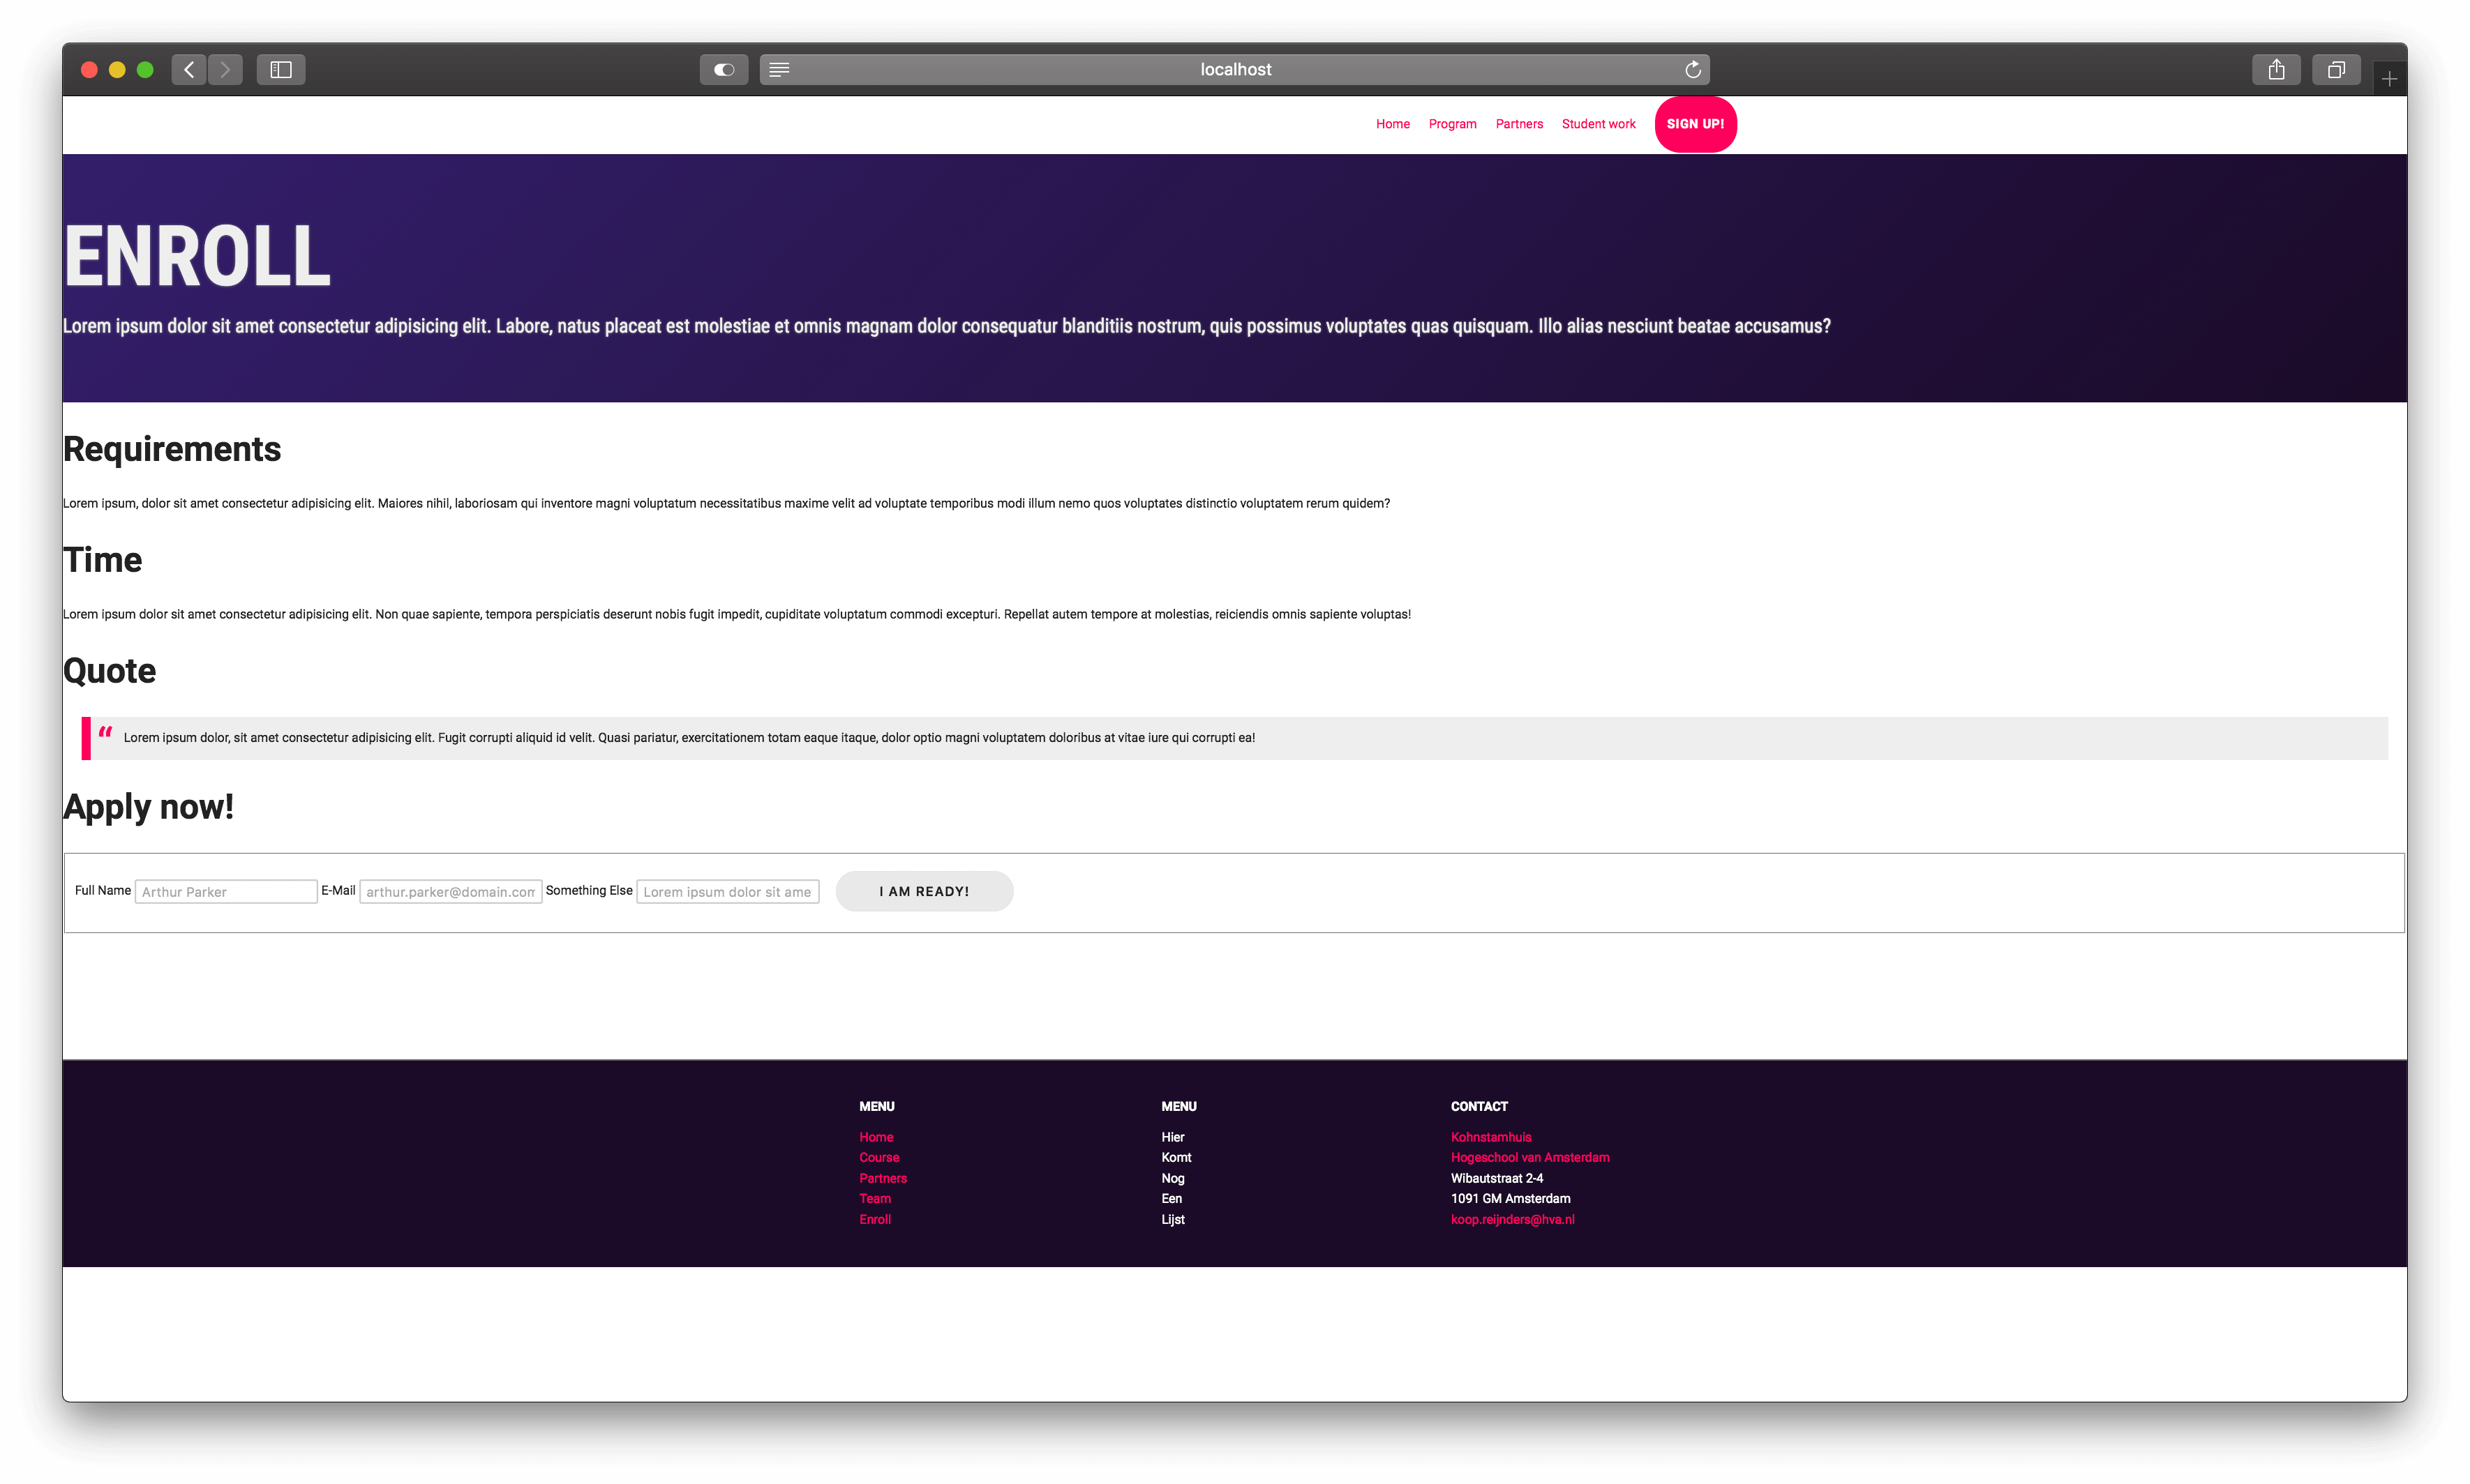This screenshot has height=1484, width=2470.
Task: Click the Something Else text field
Action: pos(727,891)
